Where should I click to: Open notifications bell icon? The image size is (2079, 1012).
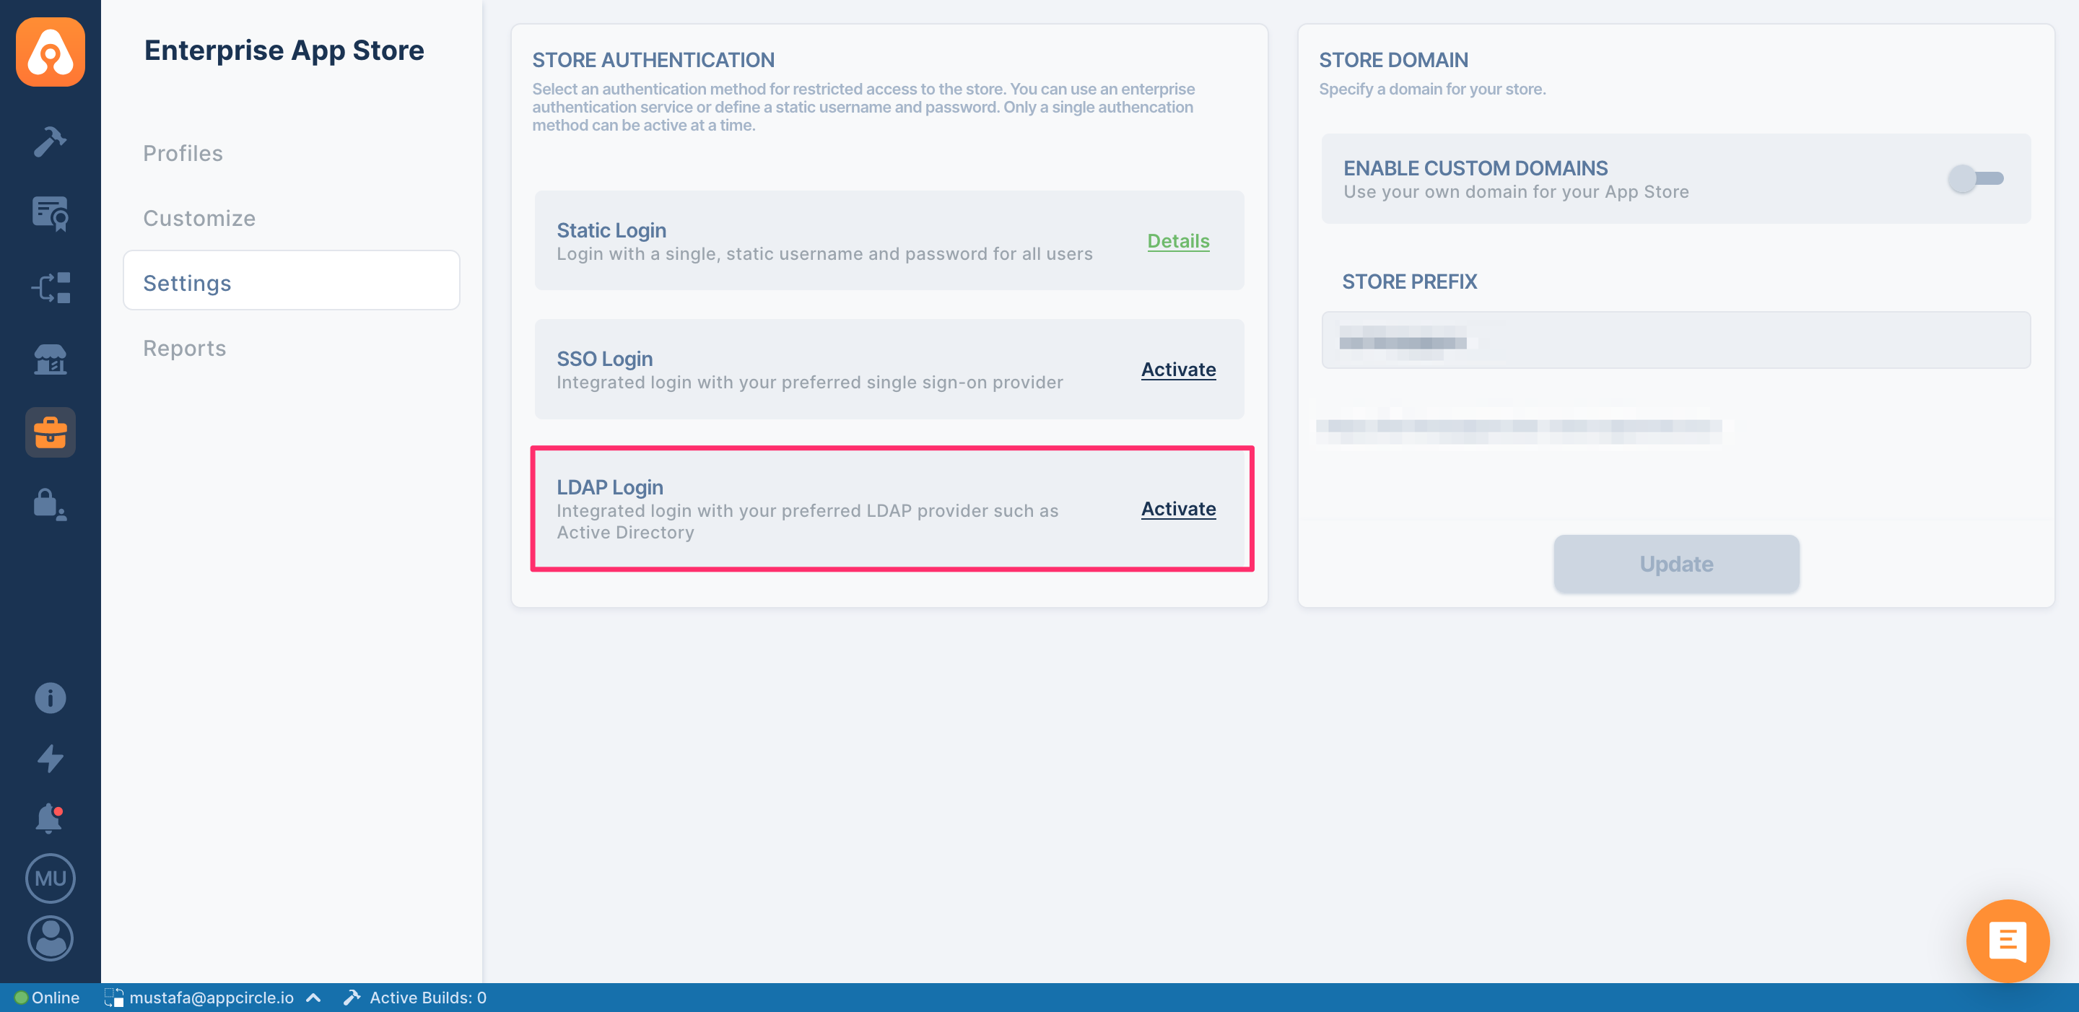(50, 819)
